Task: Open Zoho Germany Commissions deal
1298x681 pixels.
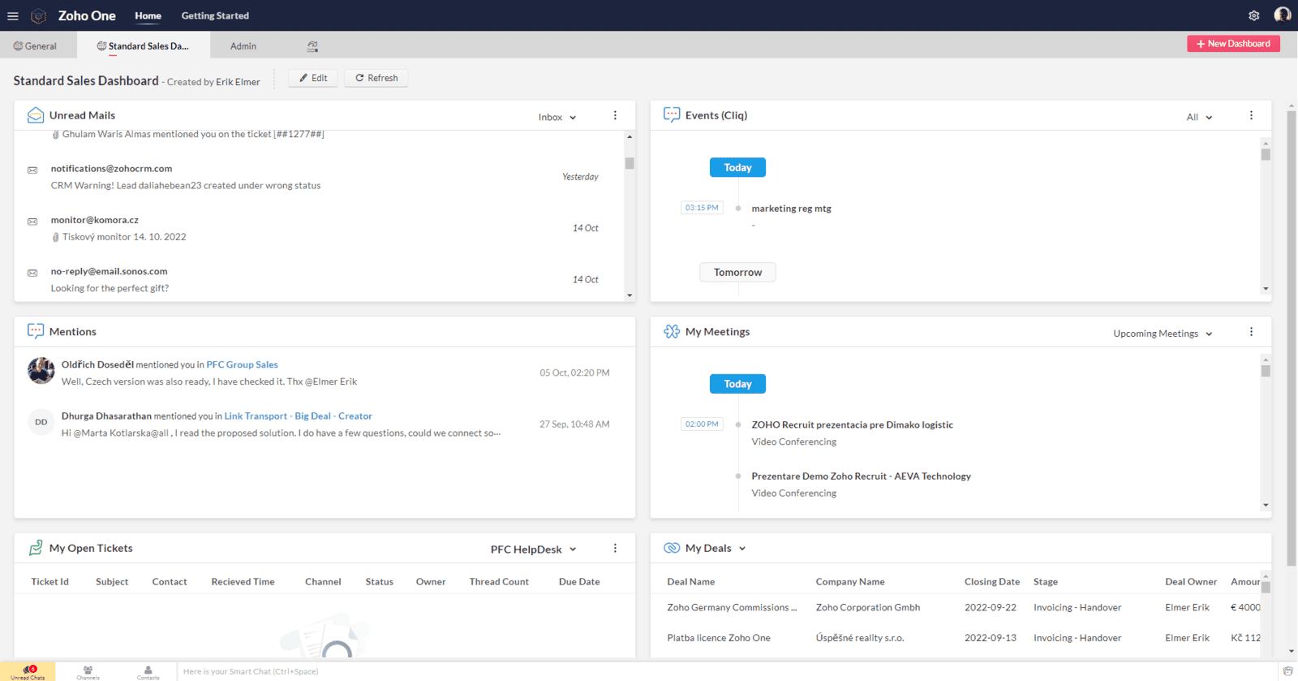Action: click(732, 607)
